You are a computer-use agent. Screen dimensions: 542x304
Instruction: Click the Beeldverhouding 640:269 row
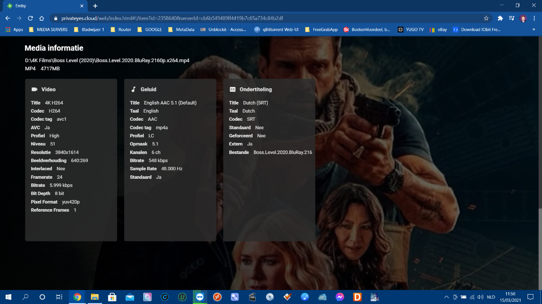59,160
